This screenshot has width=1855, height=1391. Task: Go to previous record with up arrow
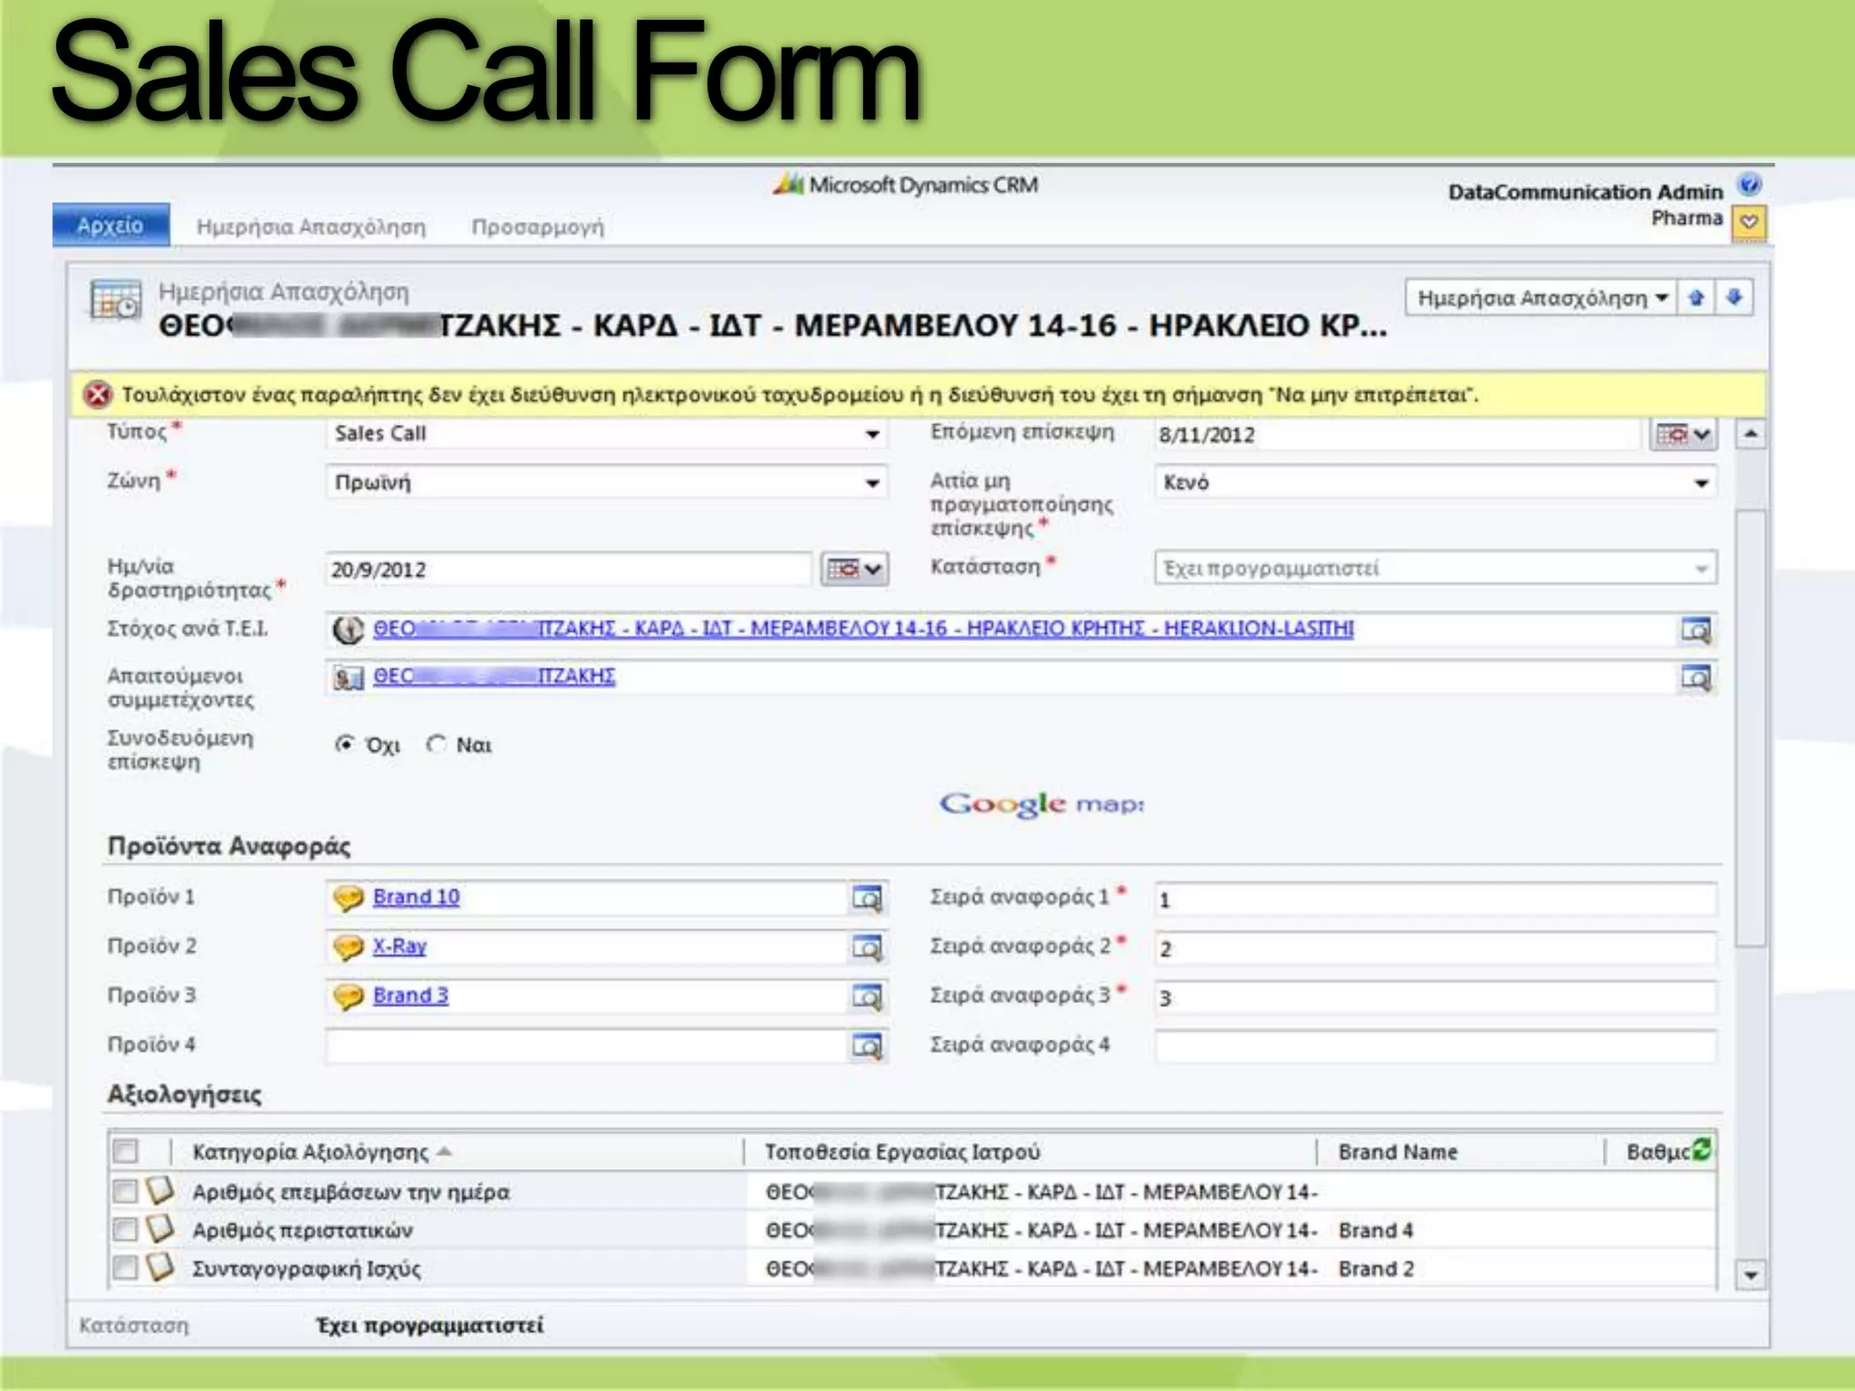click(1696, 298)
